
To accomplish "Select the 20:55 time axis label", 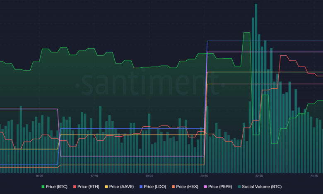I will coord(204,176).
